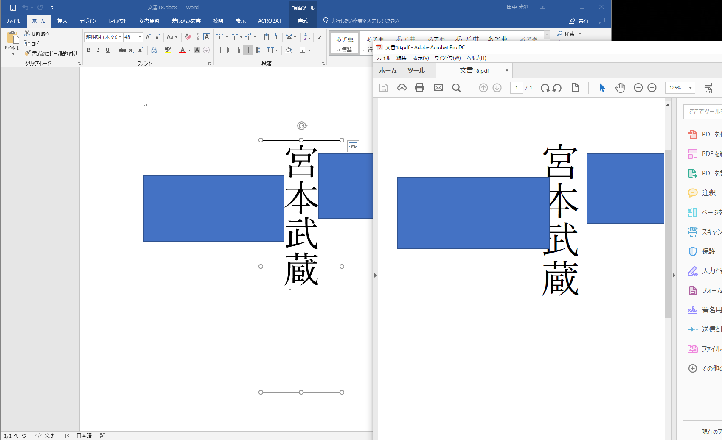
Task: Click the Layout Options icon beside the text box
Action: (x=353, y=146)
